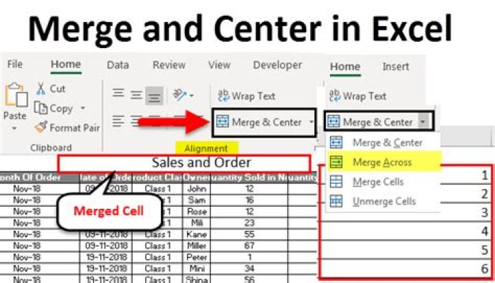Select right table cell containing 6
The image size is (495, 283).
[406, 269]
